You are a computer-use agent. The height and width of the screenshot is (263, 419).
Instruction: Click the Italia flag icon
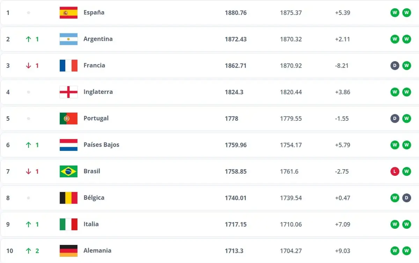tap(68, 224)
